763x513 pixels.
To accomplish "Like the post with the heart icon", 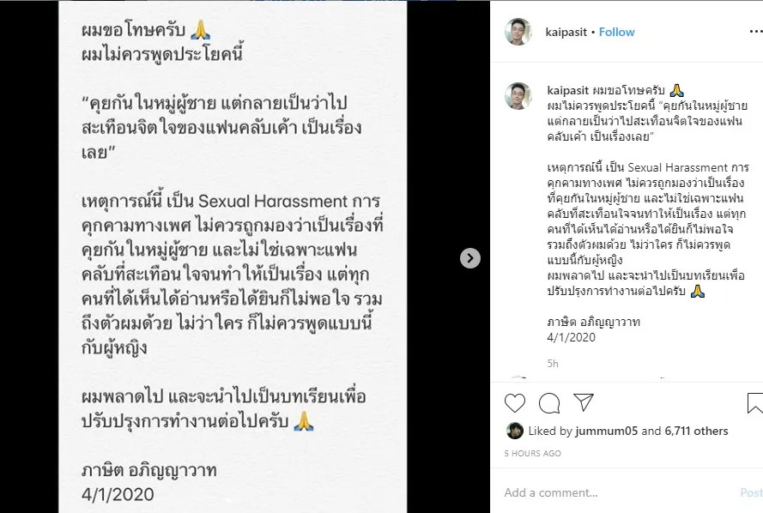I will (515, 403).
